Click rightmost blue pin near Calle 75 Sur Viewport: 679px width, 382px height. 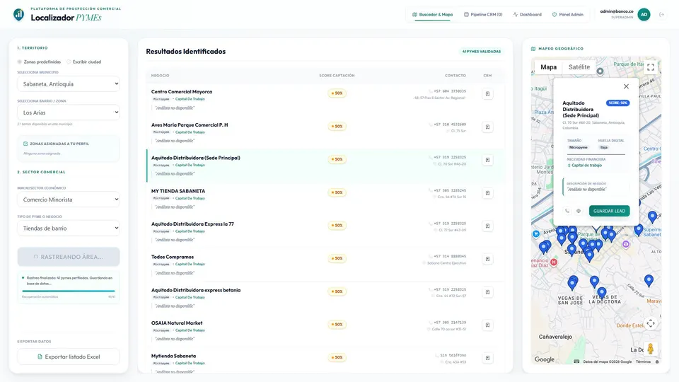point(649,281)
